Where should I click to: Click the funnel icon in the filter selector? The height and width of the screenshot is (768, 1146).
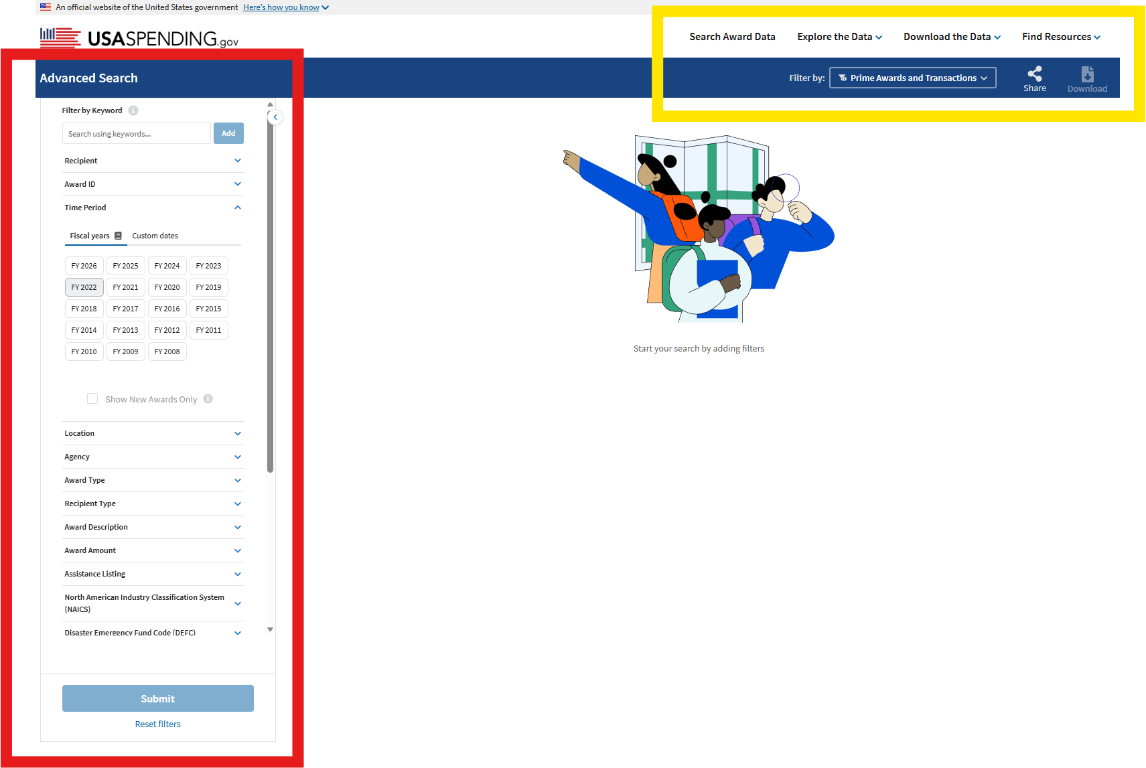tap(843, 78)
